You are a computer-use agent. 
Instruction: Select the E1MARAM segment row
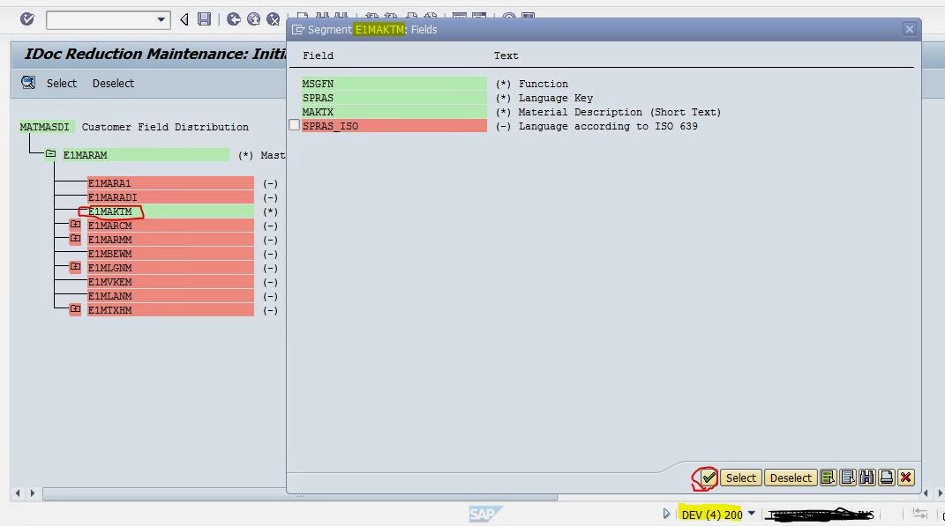[x=146, y=155]
